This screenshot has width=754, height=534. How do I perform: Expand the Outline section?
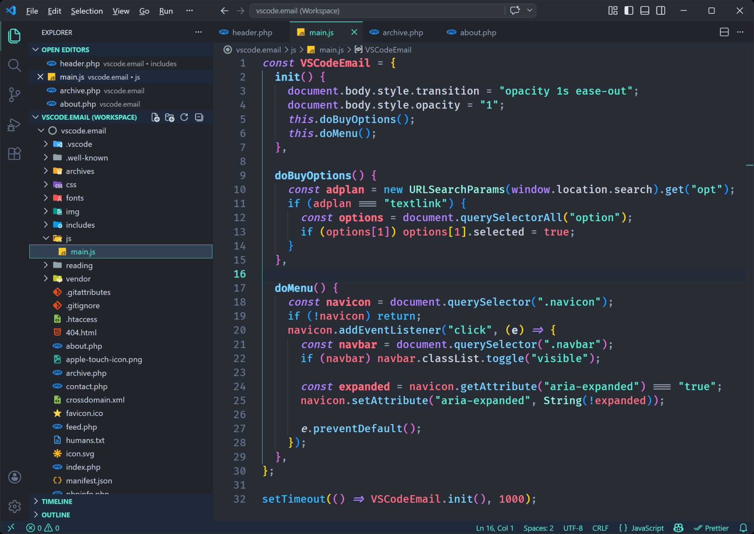36,515
